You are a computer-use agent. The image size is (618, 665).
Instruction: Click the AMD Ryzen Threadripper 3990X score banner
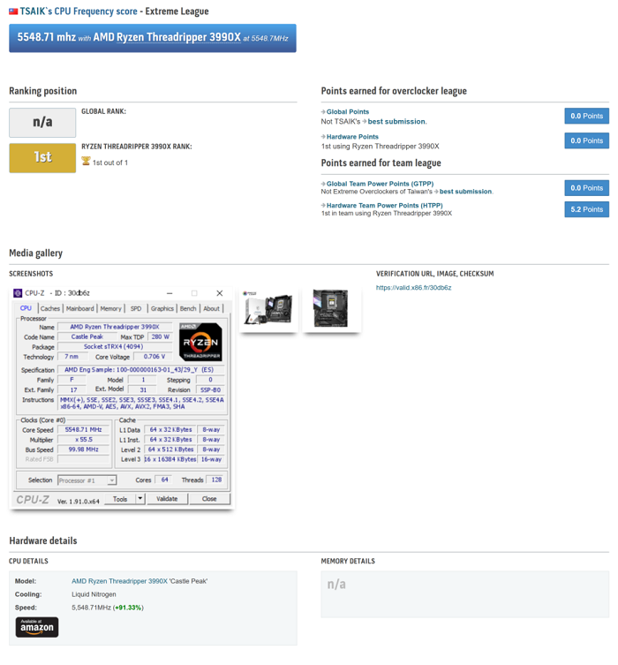pos(153,38)
